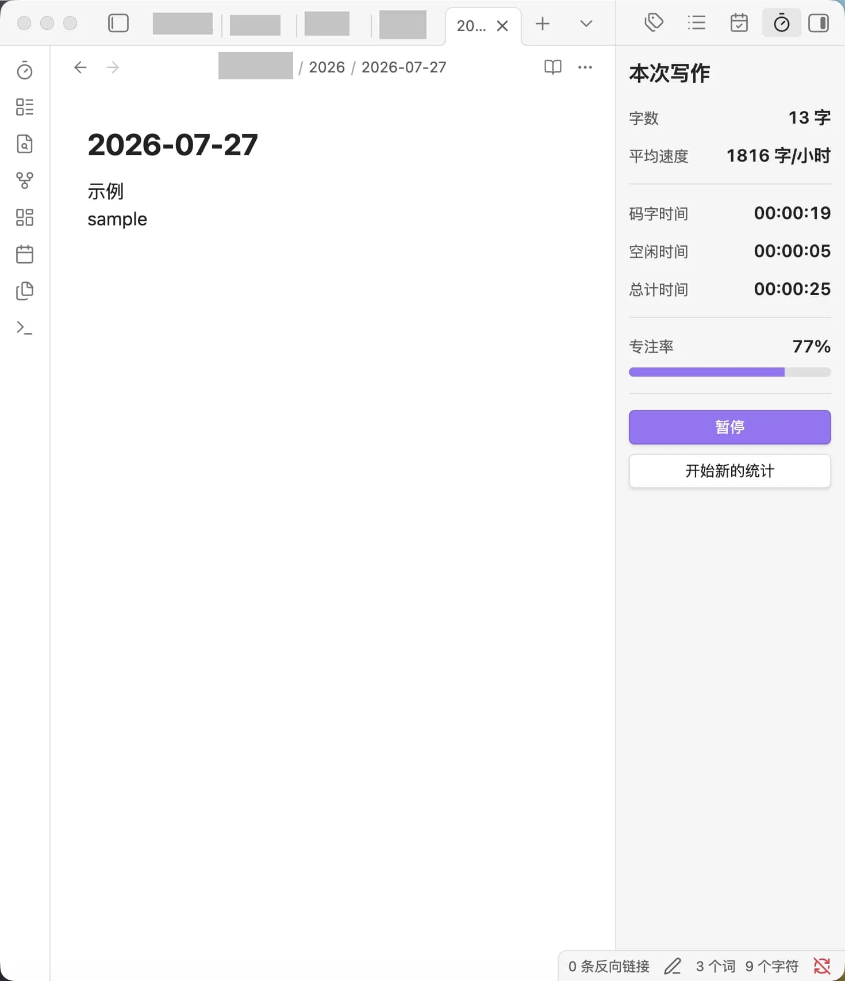The image size is (845, 981).
Task: Click the 开始新的统计 button
Action: tap(730, 471)
